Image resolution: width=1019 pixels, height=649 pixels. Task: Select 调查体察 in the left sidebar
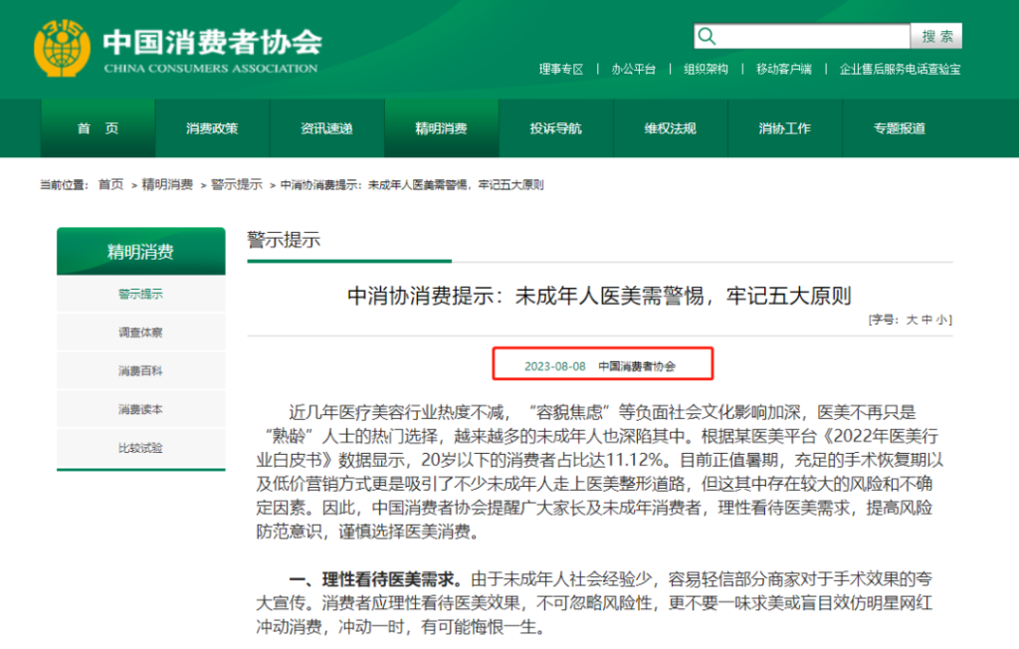(x=140, y=332)
